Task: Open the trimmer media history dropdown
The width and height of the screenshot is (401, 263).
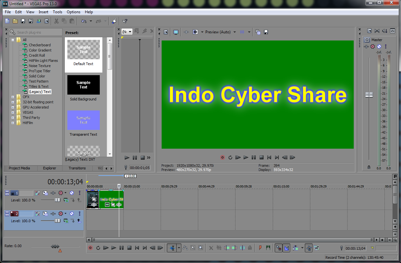Action: point(127,31)
